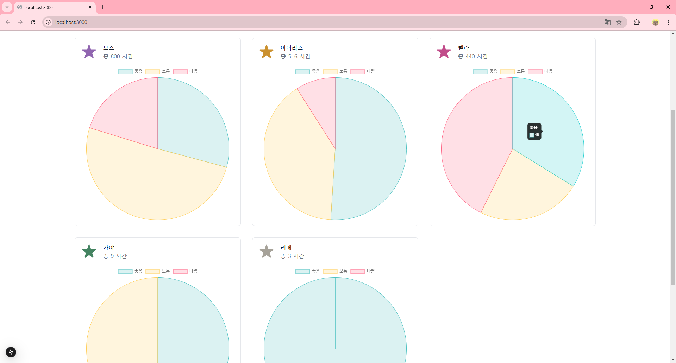Toggle 보통 legend in 카야 chart
This screenshot has height=363, width=676.
157,271
